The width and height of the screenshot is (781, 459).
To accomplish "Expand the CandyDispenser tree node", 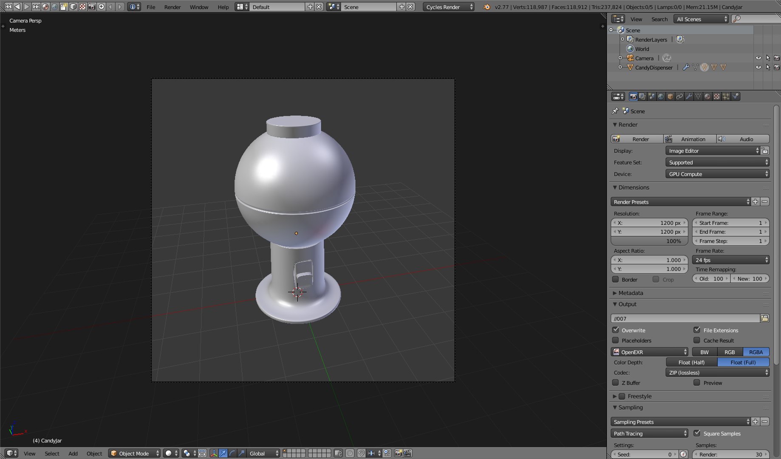I will 620,67.
